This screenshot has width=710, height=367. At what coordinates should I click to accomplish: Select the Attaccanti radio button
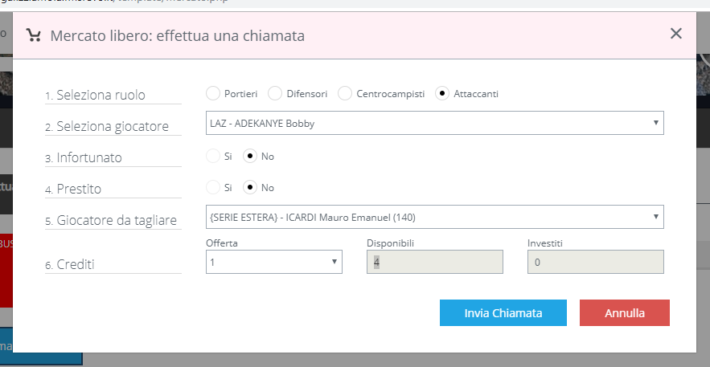441,93
